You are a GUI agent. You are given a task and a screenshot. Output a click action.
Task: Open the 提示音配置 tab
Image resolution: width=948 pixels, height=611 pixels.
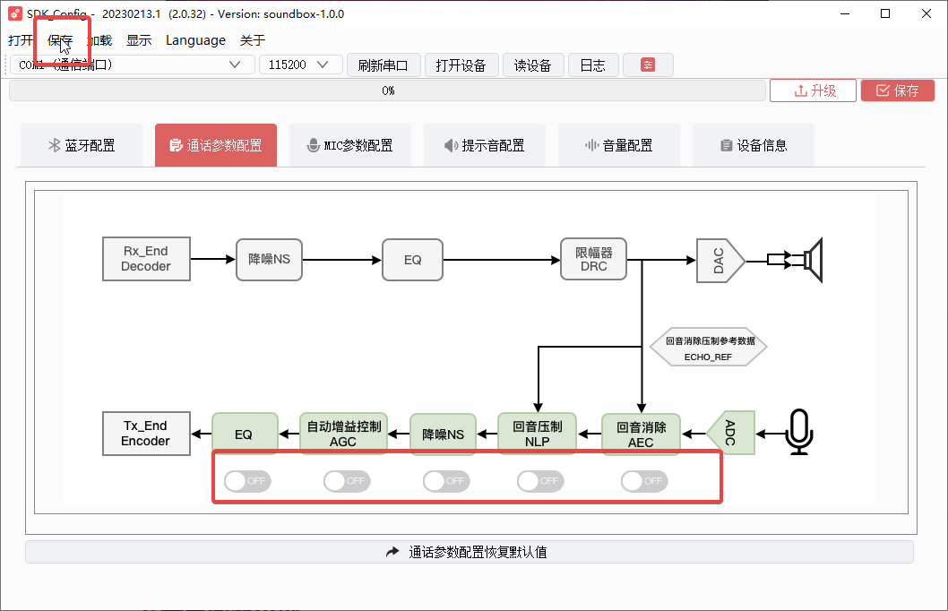click(x=484, y=145)
